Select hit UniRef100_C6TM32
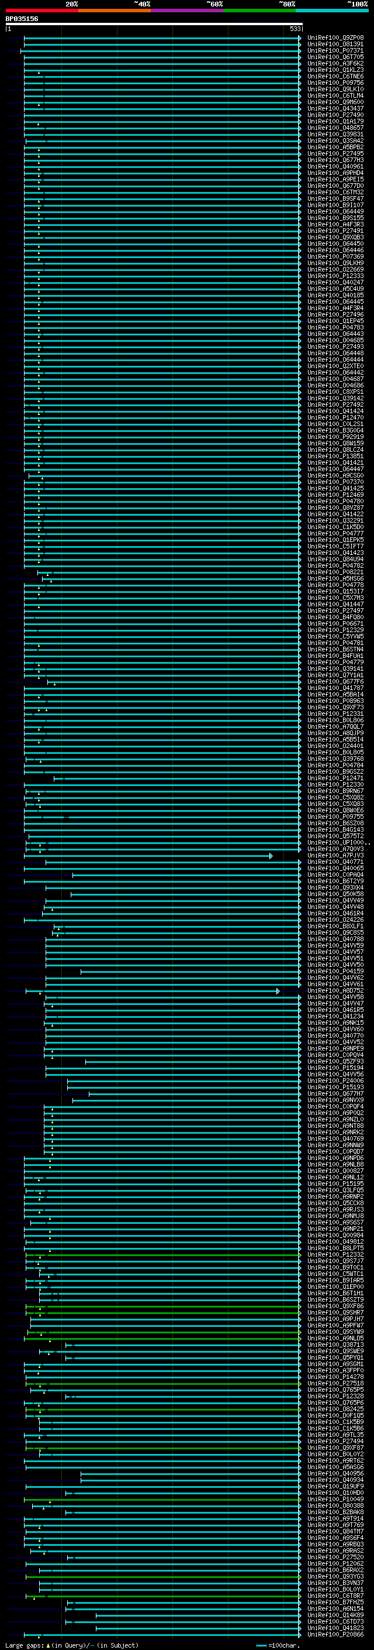This screenshot has height=1650, width=374. 335,192
